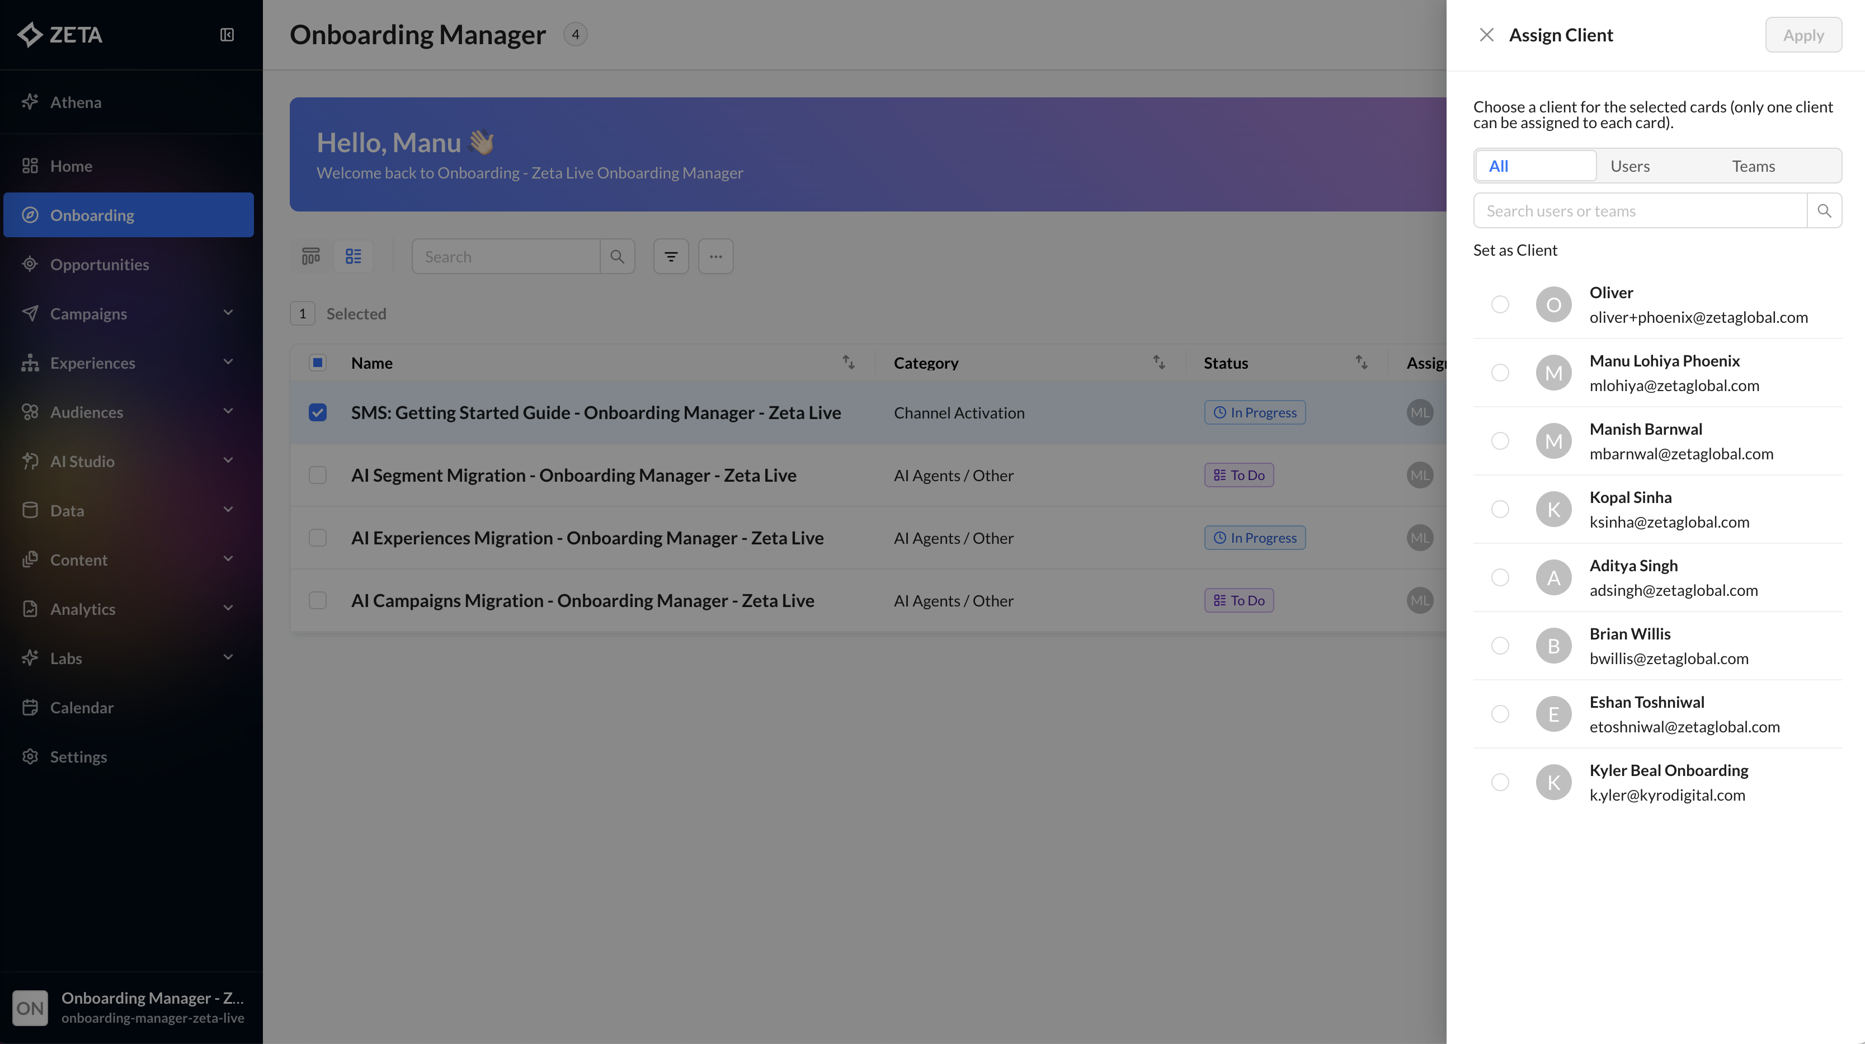Open the Opportunities sidebar link
This screenshot has height=1044, width=1865.
pyautogui.click(x=99, y=264)
